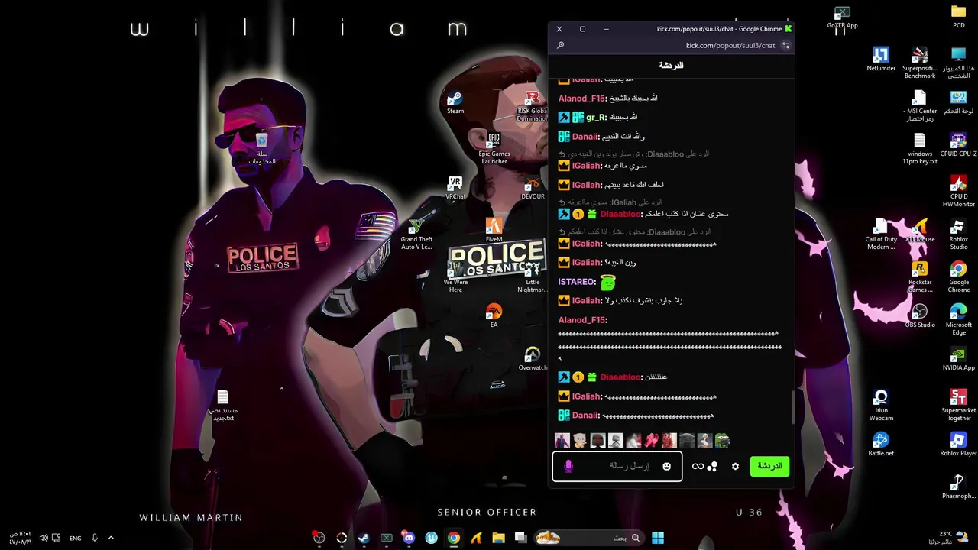This screenshot has height=550, width=978.
Task: Select the first emote in quick emote bar
Action: click(x=562, y=441)
